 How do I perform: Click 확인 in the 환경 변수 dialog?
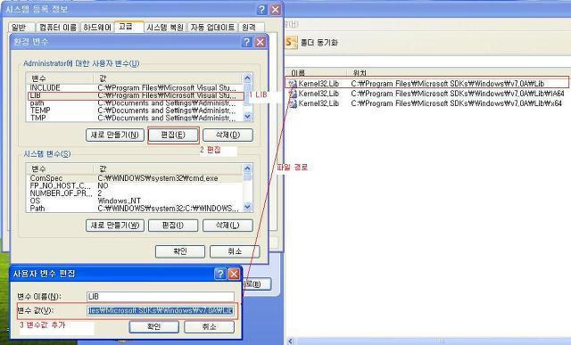tap(180, 251)
